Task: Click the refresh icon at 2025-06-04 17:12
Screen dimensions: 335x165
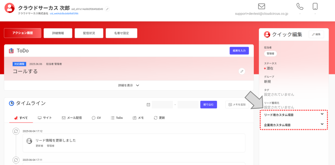Action: click(16, 131)
